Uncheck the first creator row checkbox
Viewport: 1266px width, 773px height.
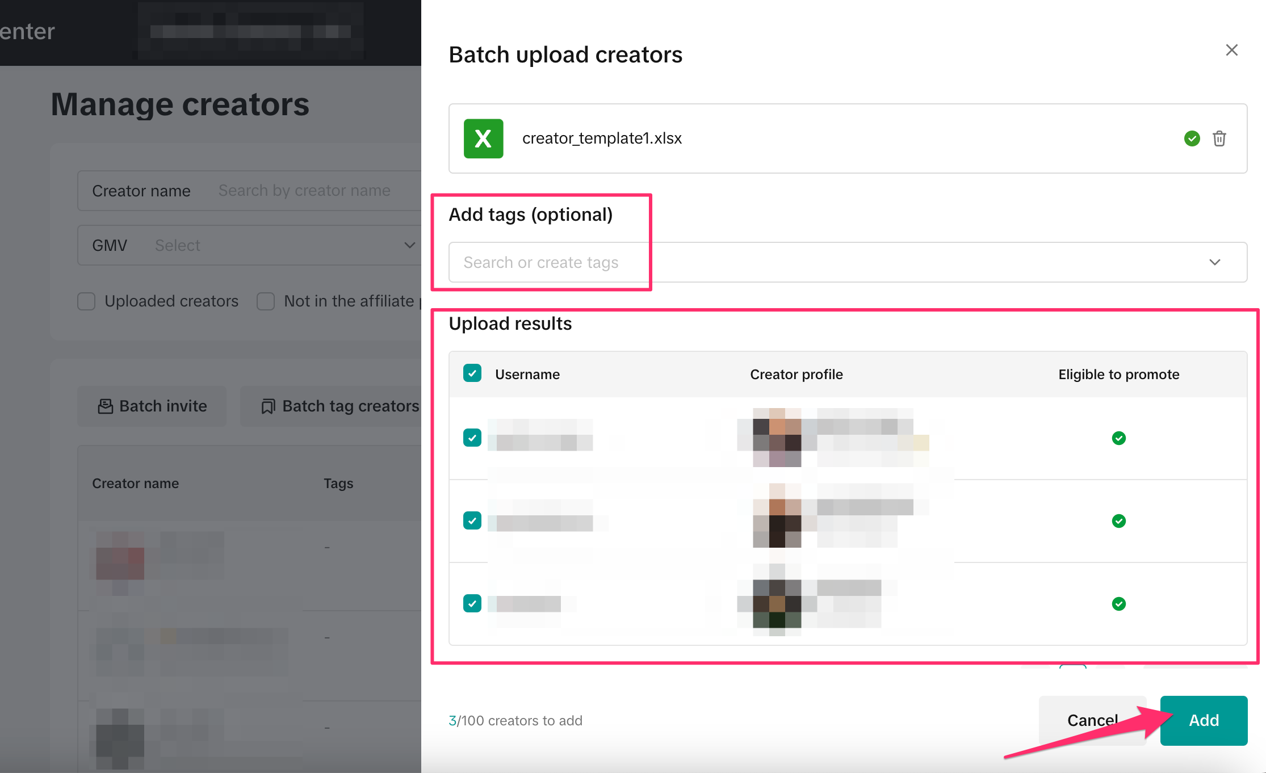tap(472, 438)
